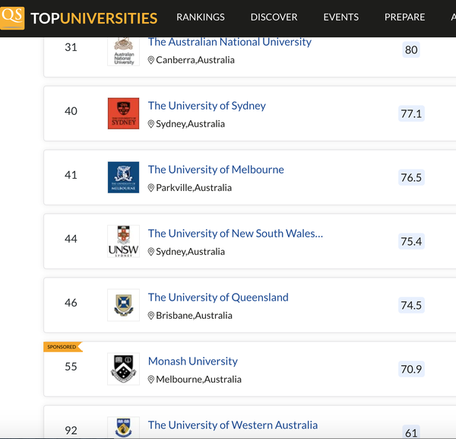Open the EVENTS menu
Image resolution: width=456 pixels, height=439 pixels.
pyautogui.click(x=340, y=17)
